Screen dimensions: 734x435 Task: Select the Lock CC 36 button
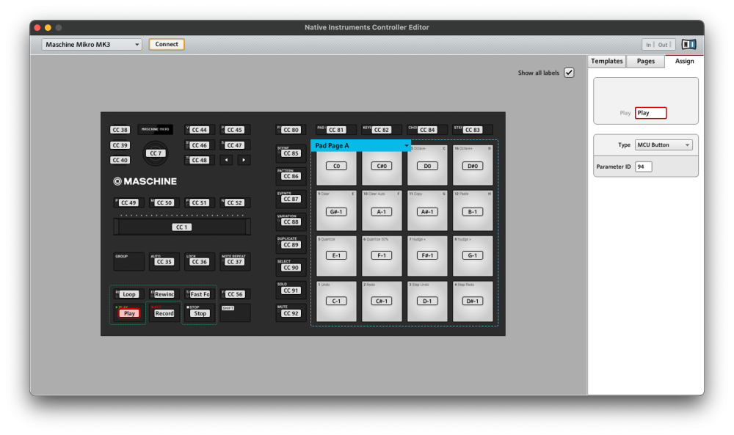click(x=200, y=262)
